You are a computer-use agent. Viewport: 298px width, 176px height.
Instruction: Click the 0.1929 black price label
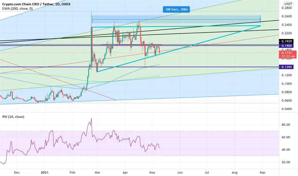pyautogui.click(x=286, y=41)
